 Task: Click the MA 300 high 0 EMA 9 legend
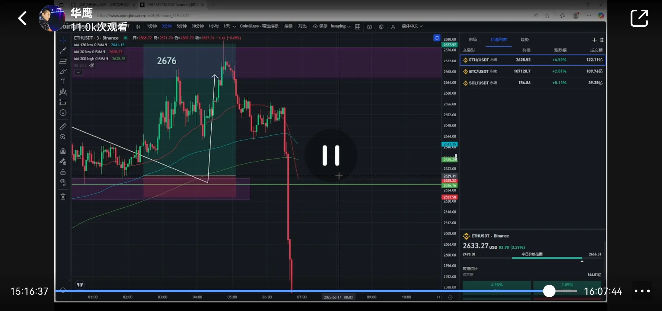pyautogui.click(x=91, y=59)
